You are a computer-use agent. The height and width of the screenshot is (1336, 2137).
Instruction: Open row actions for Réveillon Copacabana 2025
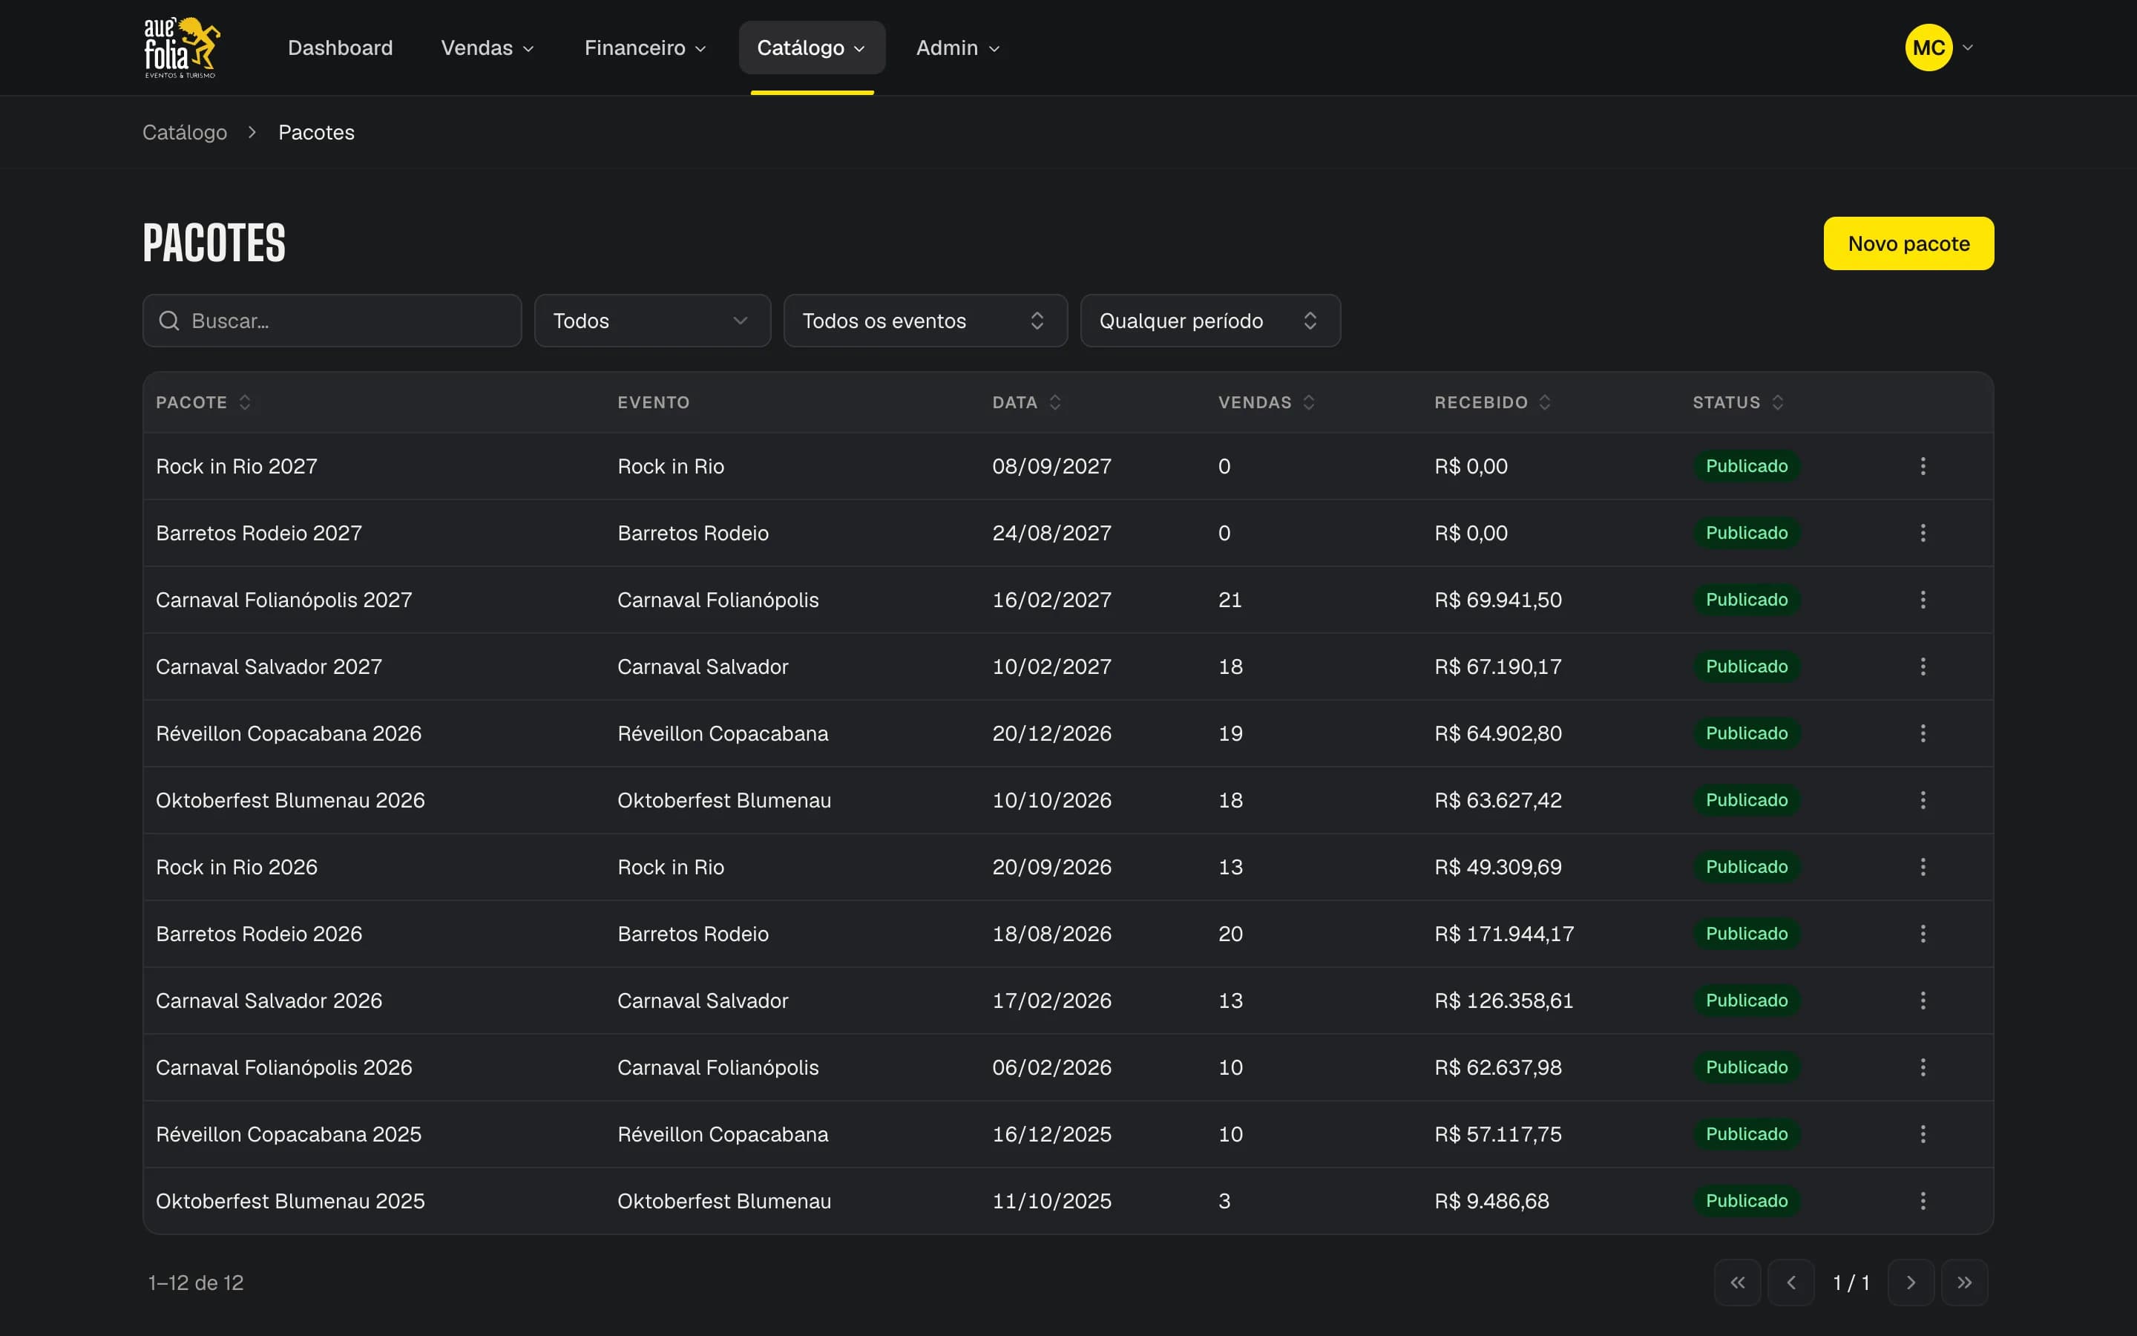[x=1923, y=1133]
